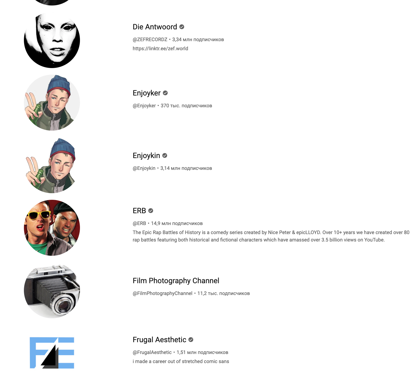The width and height of the screenshot is (416, 382).
Task: Click the Epic Rap Battles description text
Action: coord(271,236)
